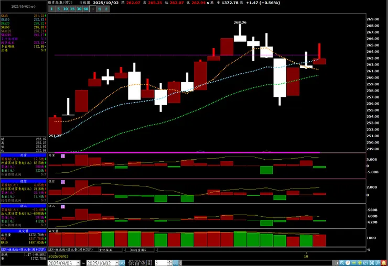388x266 pixels.
Task: Switch to the 10-minute period
Action: click(x=66, y=9)
